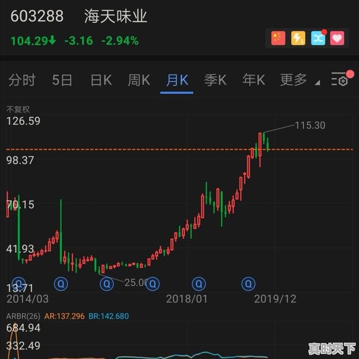The width and height of the screenshot is (359, 359).
Task: Tap the Q marker above 2014/03
Action: tap(19, 284)
